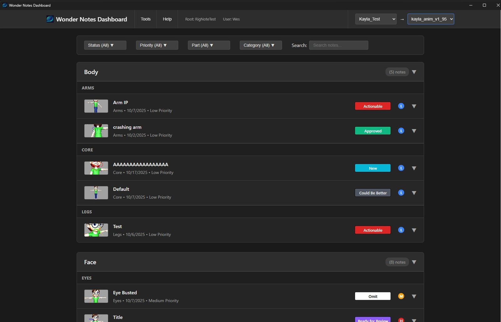Open the Category filter dropdown
The height and width of the screenshot is (322, 501).
point(261,45)
